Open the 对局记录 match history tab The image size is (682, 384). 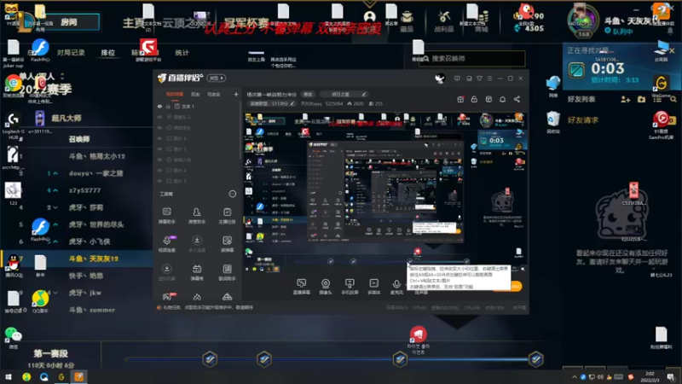[x=71, y=53]
